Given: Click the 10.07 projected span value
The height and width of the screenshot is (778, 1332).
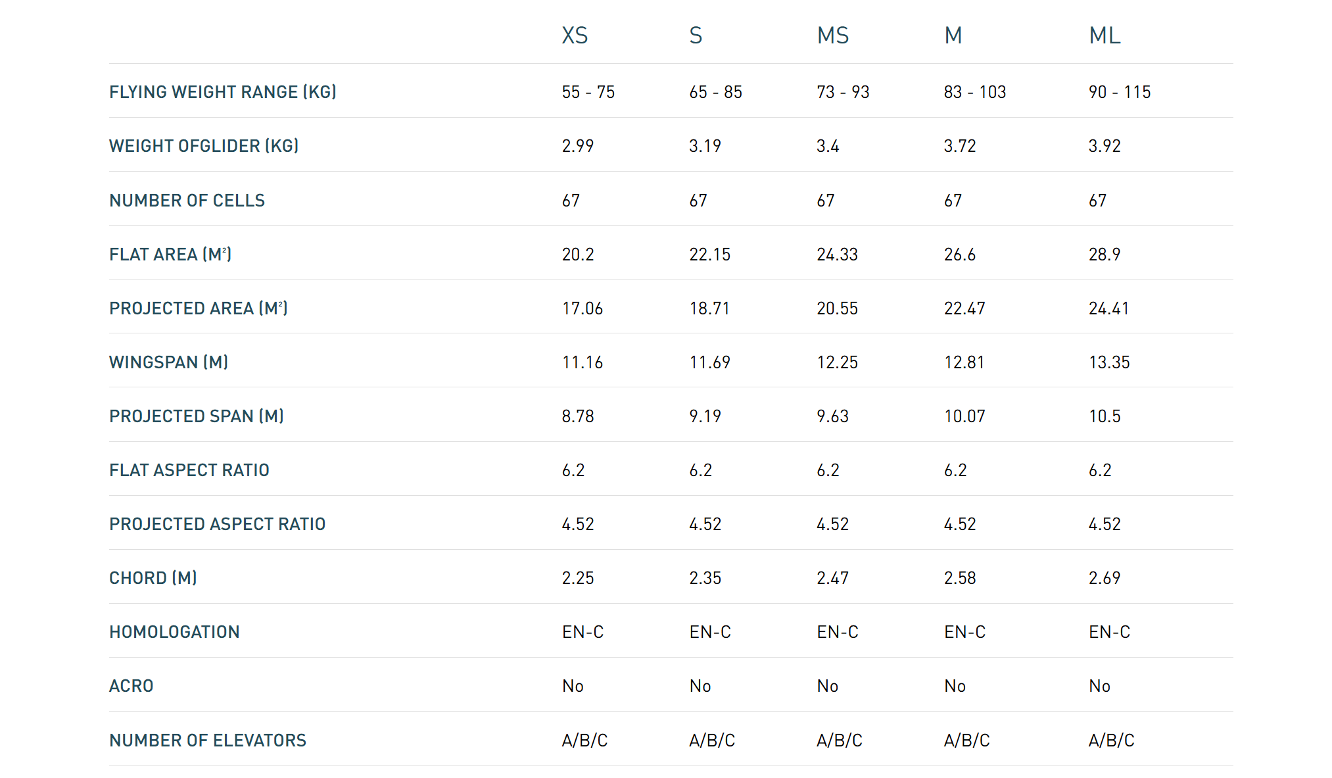Looking at the screenshot, I should point(964,416).
